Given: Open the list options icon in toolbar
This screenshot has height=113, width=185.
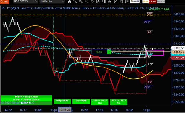Looking at the screenshot, I should 127,1.
